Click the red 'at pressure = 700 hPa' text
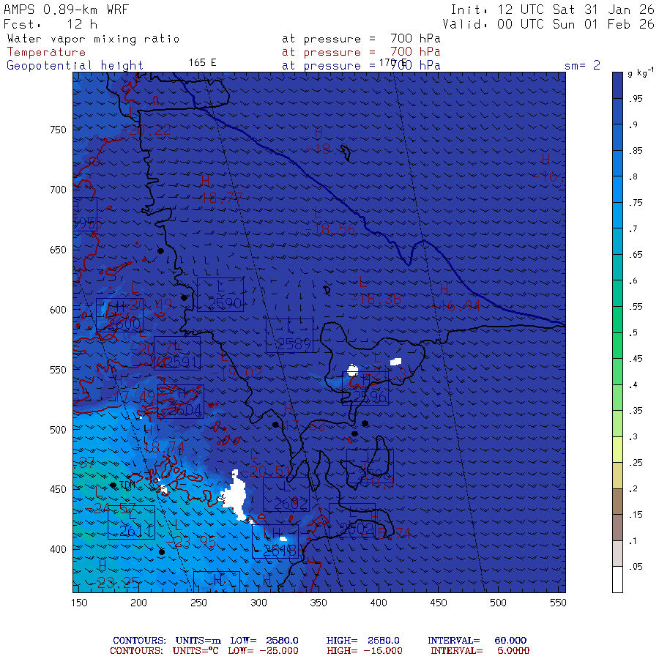The width and height of the screenshot is (659, 659). (x=361, y=52)
